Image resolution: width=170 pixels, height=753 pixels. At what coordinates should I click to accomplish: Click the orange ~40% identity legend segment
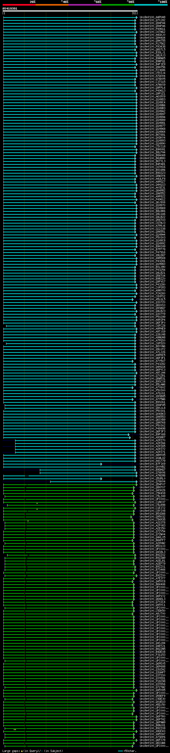[x=52, y=5]
